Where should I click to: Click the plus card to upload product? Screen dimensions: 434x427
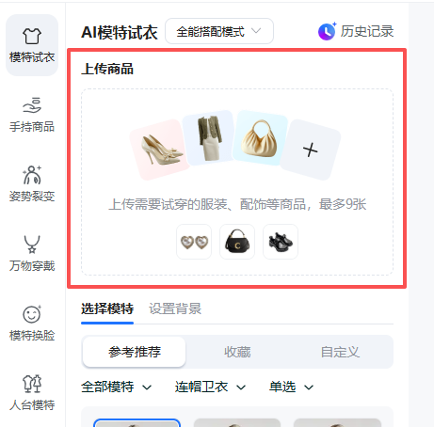click(311, 150)
